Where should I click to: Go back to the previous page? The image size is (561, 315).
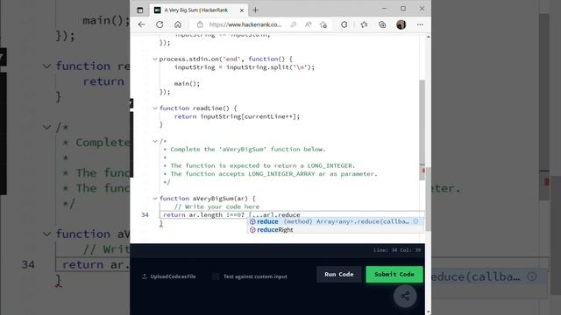tap(142, 24)
